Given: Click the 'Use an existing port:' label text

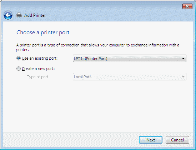Looking at the screenshot, I should (40, 58).
